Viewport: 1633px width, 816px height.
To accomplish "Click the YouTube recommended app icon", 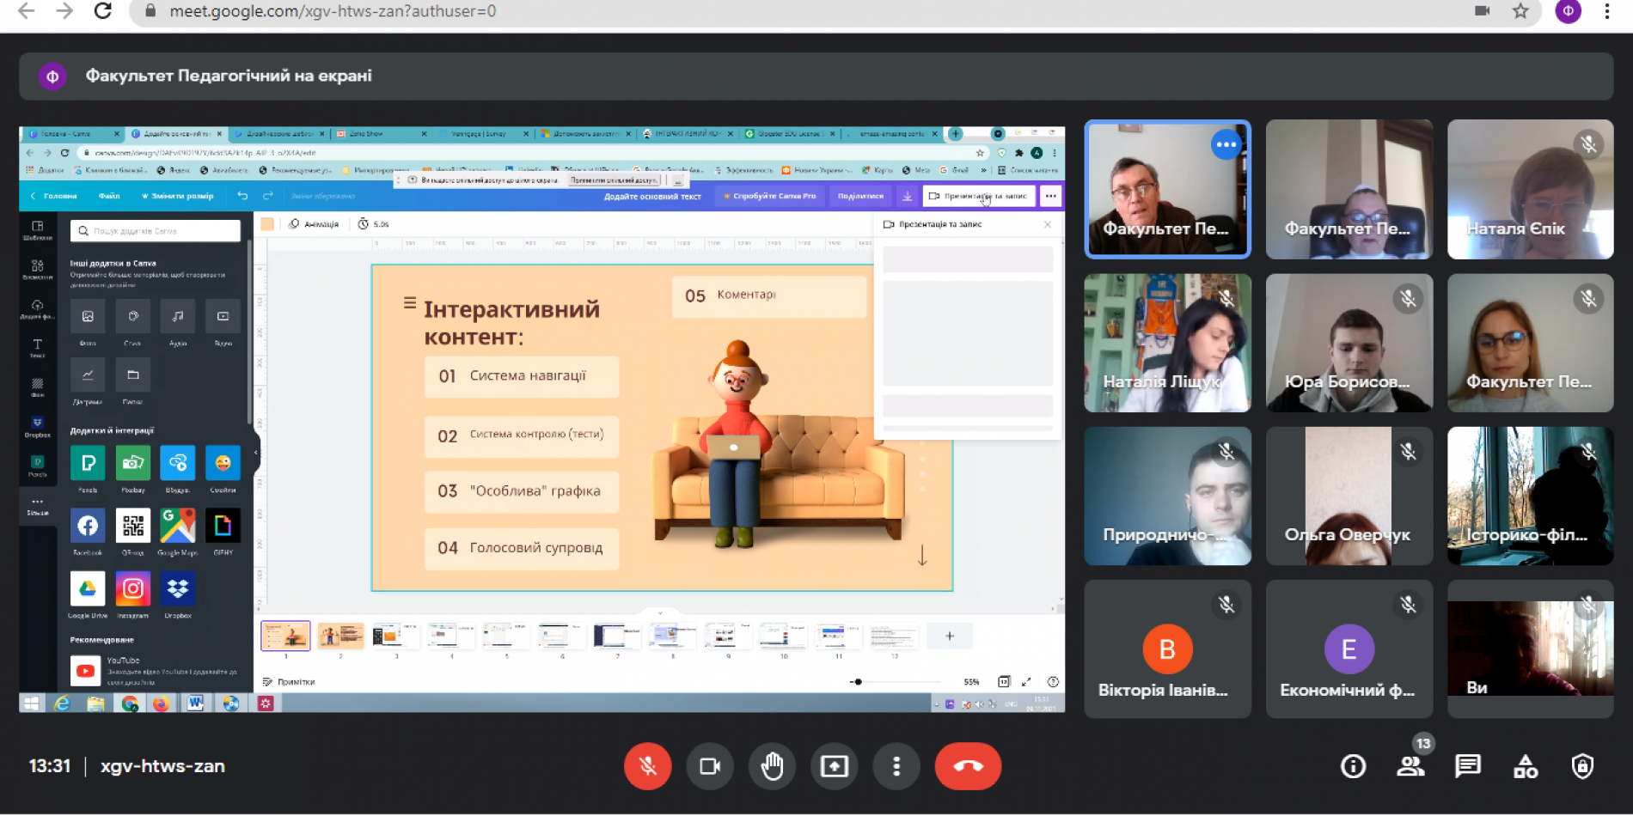I will (x=86, y=671).
